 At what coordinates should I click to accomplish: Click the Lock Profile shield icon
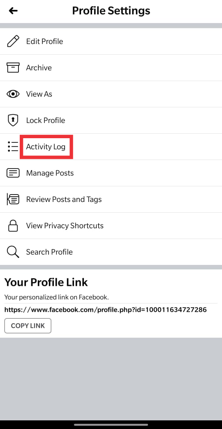(x=13, y=121)
